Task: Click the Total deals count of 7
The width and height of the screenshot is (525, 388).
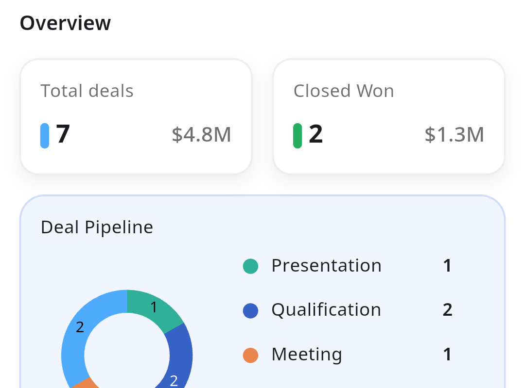Action: click(x=63, y=135)
